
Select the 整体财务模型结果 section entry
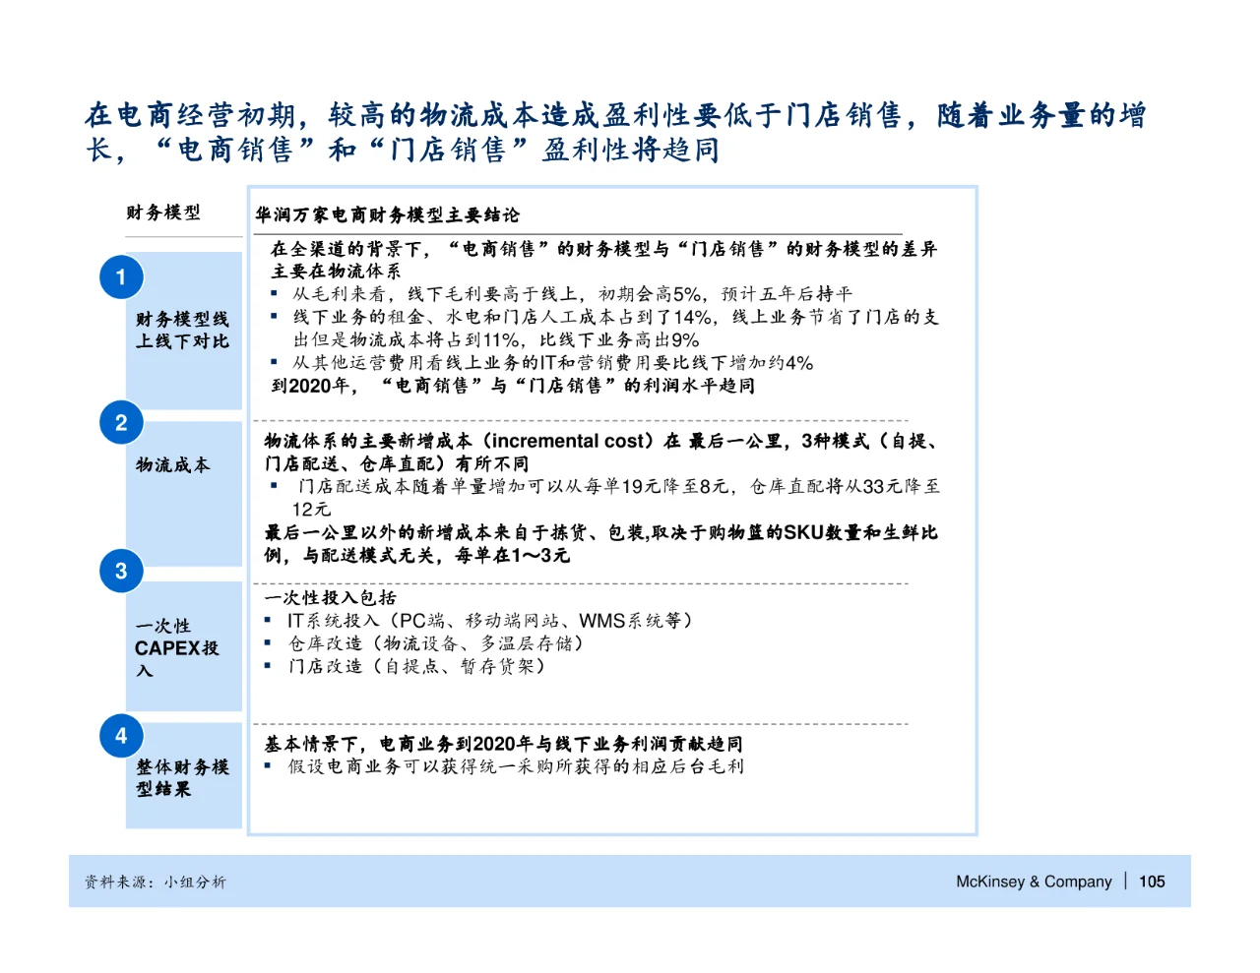point(180,778)
